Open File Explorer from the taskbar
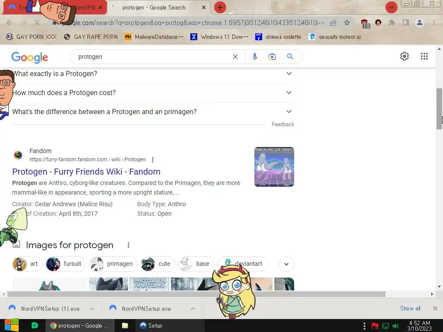This screenshot has width=443, height=332. click(125, 326)
